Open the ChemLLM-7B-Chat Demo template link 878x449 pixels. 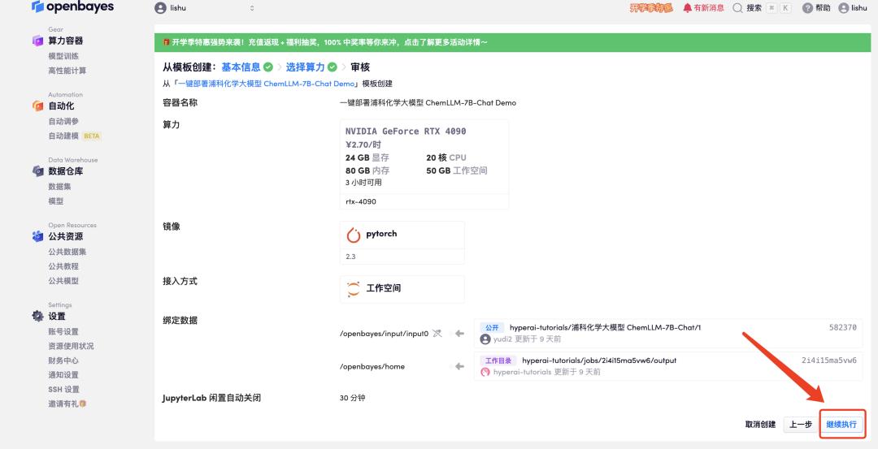tap(266, 84)
